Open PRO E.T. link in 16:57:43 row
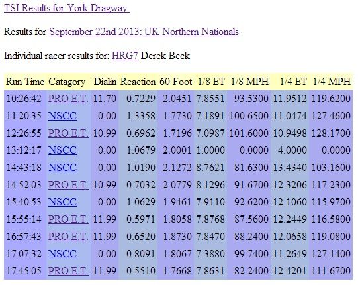 [x=68, y=236]
